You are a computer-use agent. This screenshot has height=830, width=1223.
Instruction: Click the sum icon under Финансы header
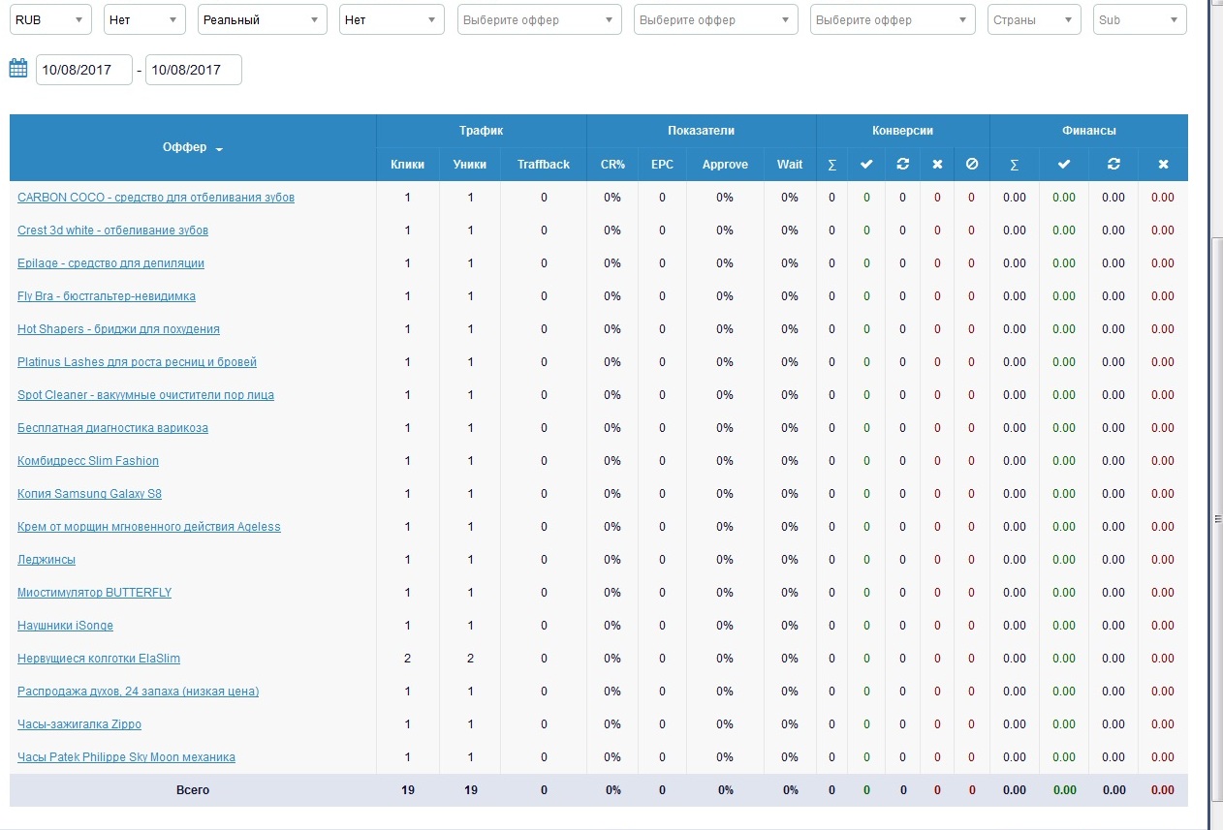pyautogui.click(x=1014, y=165)
